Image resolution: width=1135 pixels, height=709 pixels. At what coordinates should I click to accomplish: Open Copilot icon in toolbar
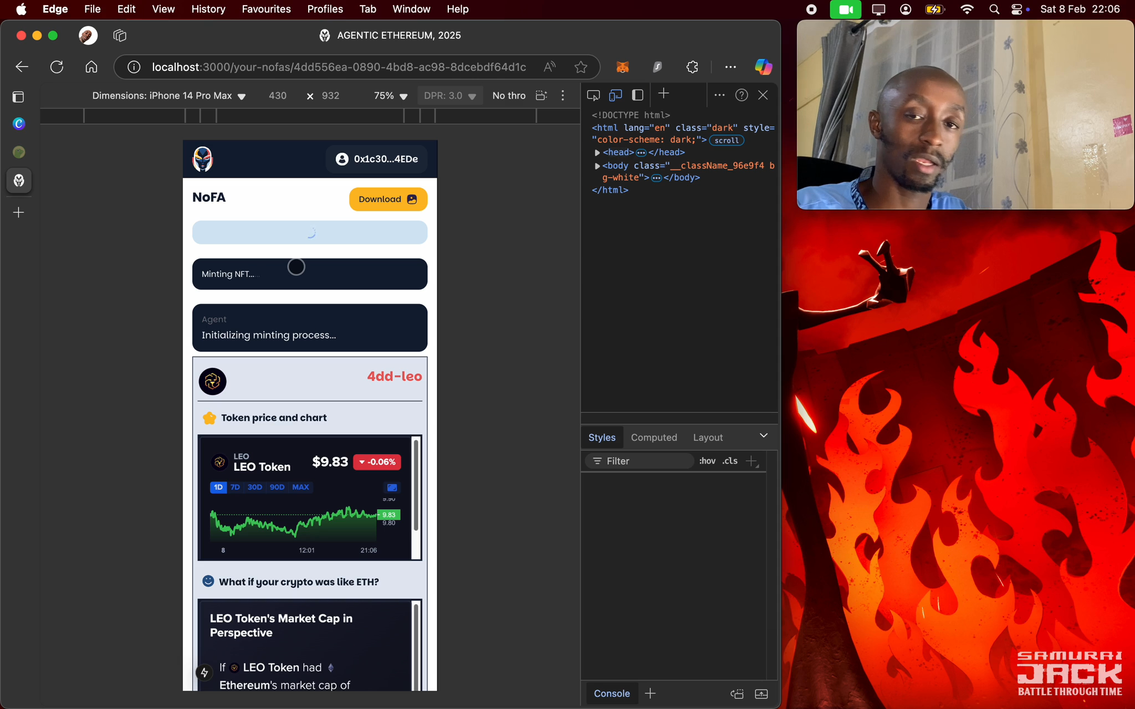tap(763, 67)
